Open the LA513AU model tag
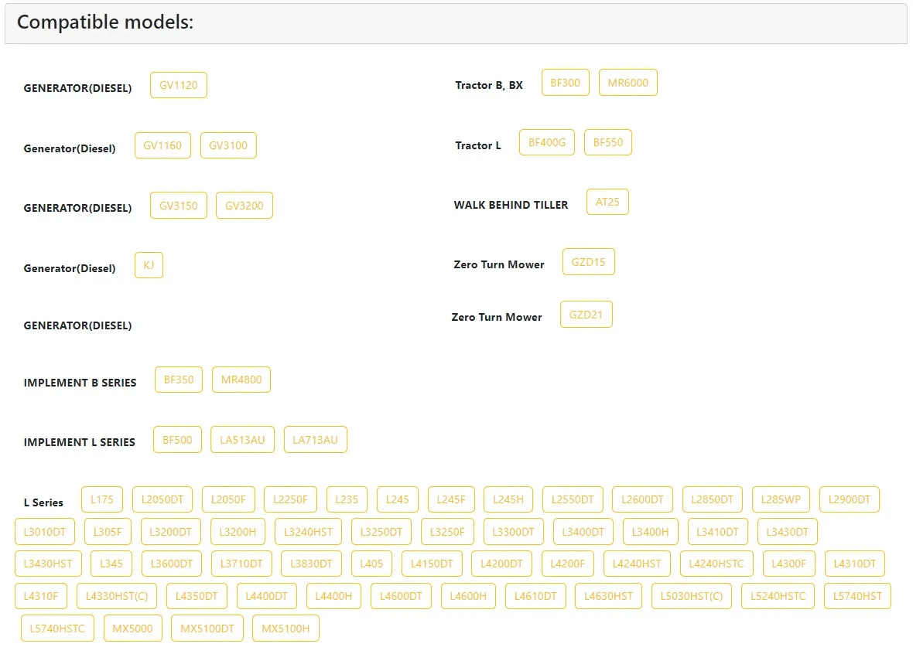The width and height of the screenshot is (913, 671). click(x=242, y=440)
